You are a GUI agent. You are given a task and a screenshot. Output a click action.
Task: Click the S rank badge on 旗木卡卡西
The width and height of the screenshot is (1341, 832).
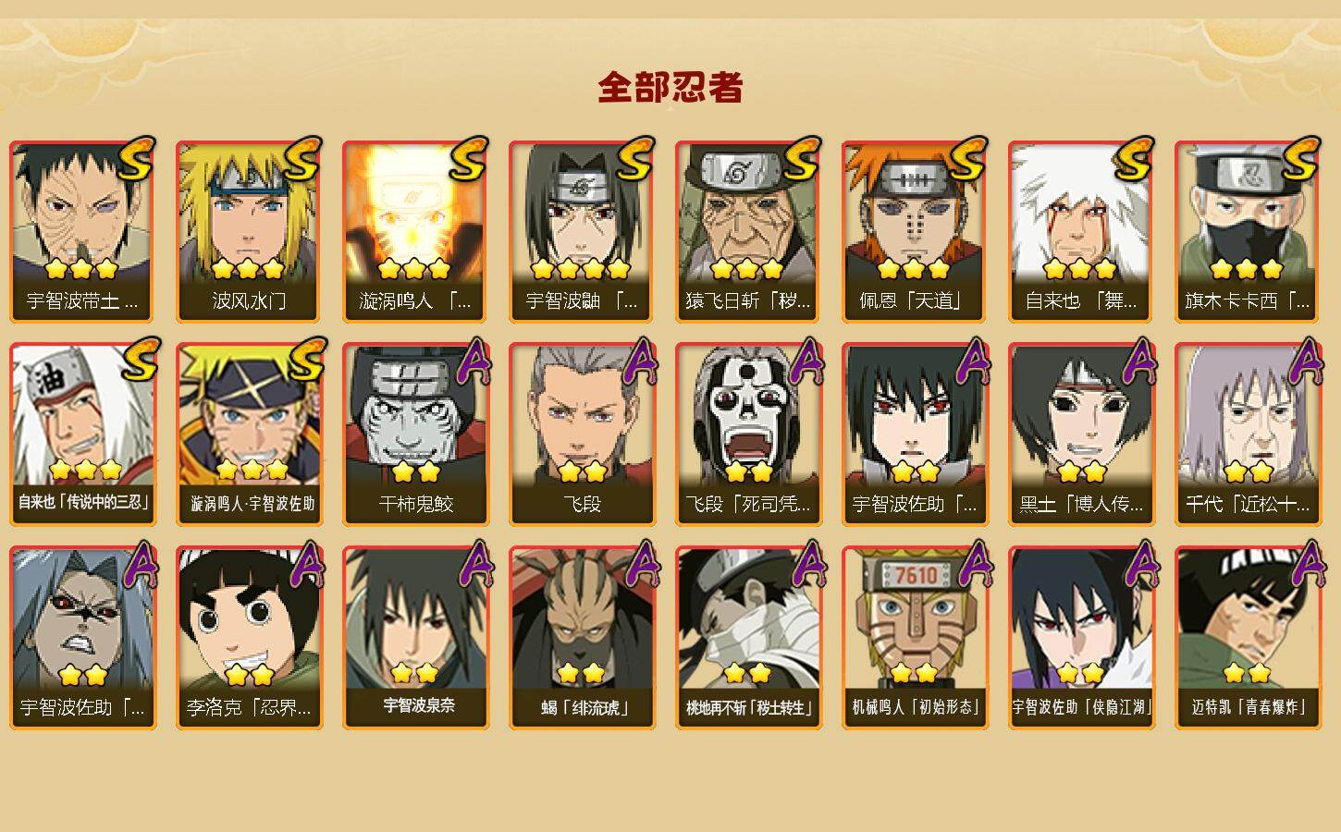point(1302,157)
